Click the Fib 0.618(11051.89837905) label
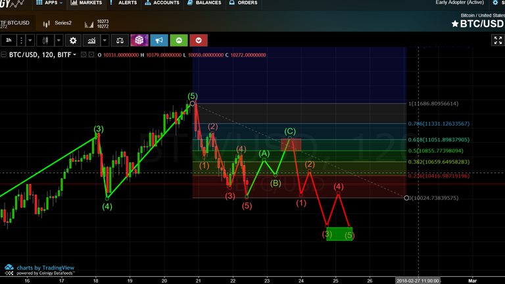 click(439, 140)
